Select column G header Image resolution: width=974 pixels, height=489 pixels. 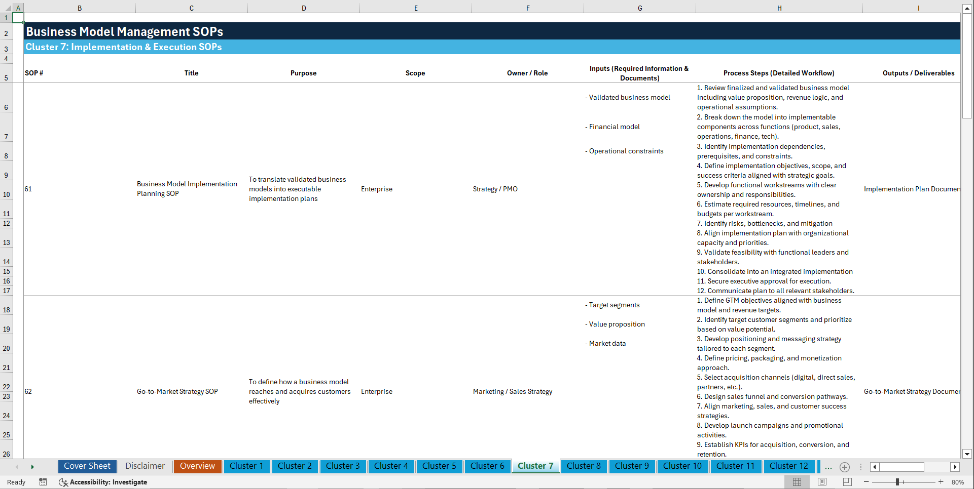640,8
